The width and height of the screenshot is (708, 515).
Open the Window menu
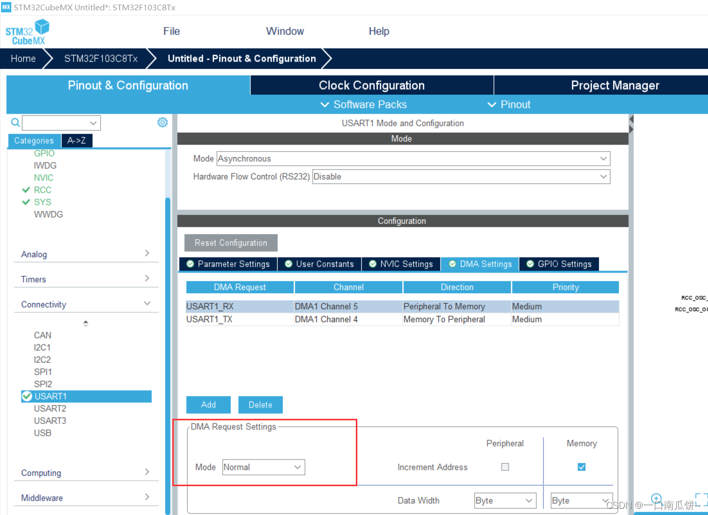tap(285, 31)
